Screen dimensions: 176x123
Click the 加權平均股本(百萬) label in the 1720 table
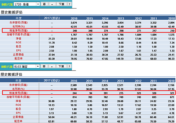tap(18, 35)
